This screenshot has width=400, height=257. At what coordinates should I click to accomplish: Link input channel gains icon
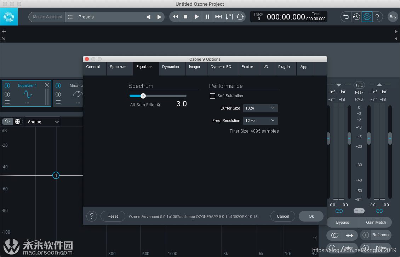tap(339, 211)
